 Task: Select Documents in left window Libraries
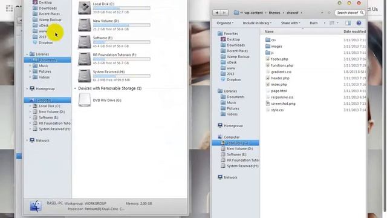(x=47, y=60)
